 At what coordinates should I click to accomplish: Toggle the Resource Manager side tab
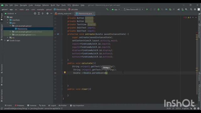pos(2,32)
